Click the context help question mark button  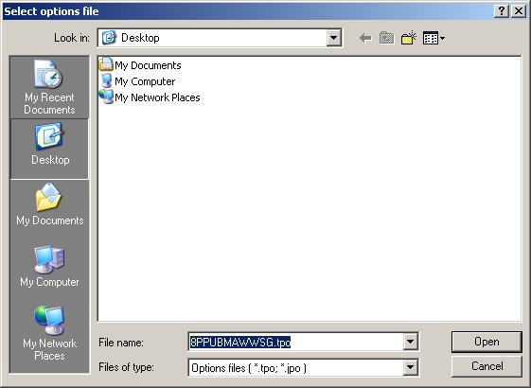tap(502, 11)
